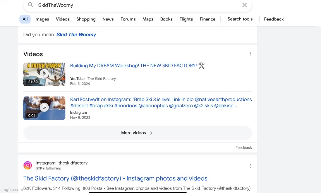Play the Brap Ski 3 Instagram video
The width and height of the screenshot is (321, 193).
[44, 108]
